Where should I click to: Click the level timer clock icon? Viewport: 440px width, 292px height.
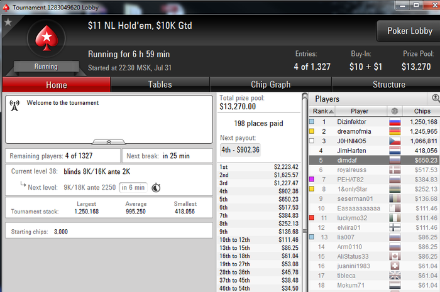156,188
